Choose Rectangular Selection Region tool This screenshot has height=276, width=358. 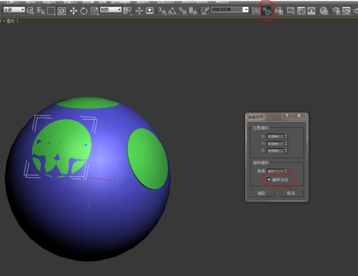51,11
